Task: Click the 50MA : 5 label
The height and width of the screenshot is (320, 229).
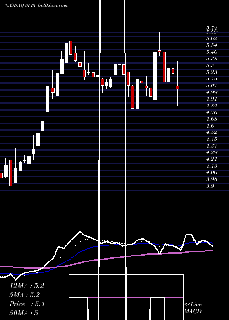Action: pos(24,313)
